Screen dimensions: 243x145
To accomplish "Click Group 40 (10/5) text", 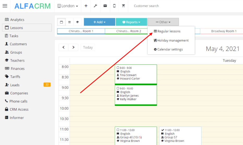I will [x=131, y=137].
